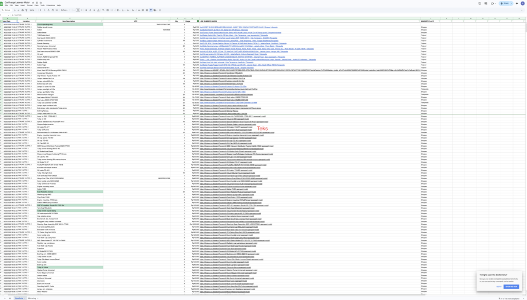This screenshot has width=527, height=300.
Task: Open the account avatar
Action: coord(523,4)
